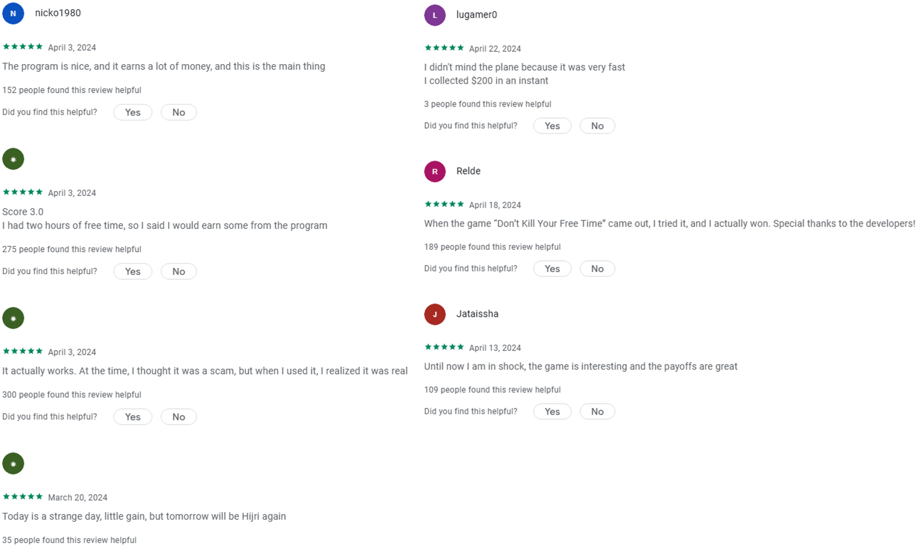This screenshot has width=918, height=548.
Task: Vote Yes on Relde's review
Action: 552,269
